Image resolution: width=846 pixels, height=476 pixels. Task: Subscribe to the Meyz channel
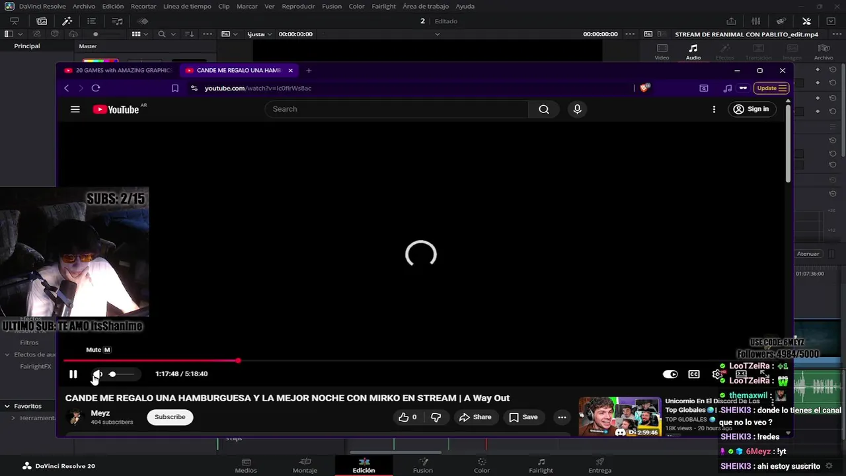coord(170,417)
